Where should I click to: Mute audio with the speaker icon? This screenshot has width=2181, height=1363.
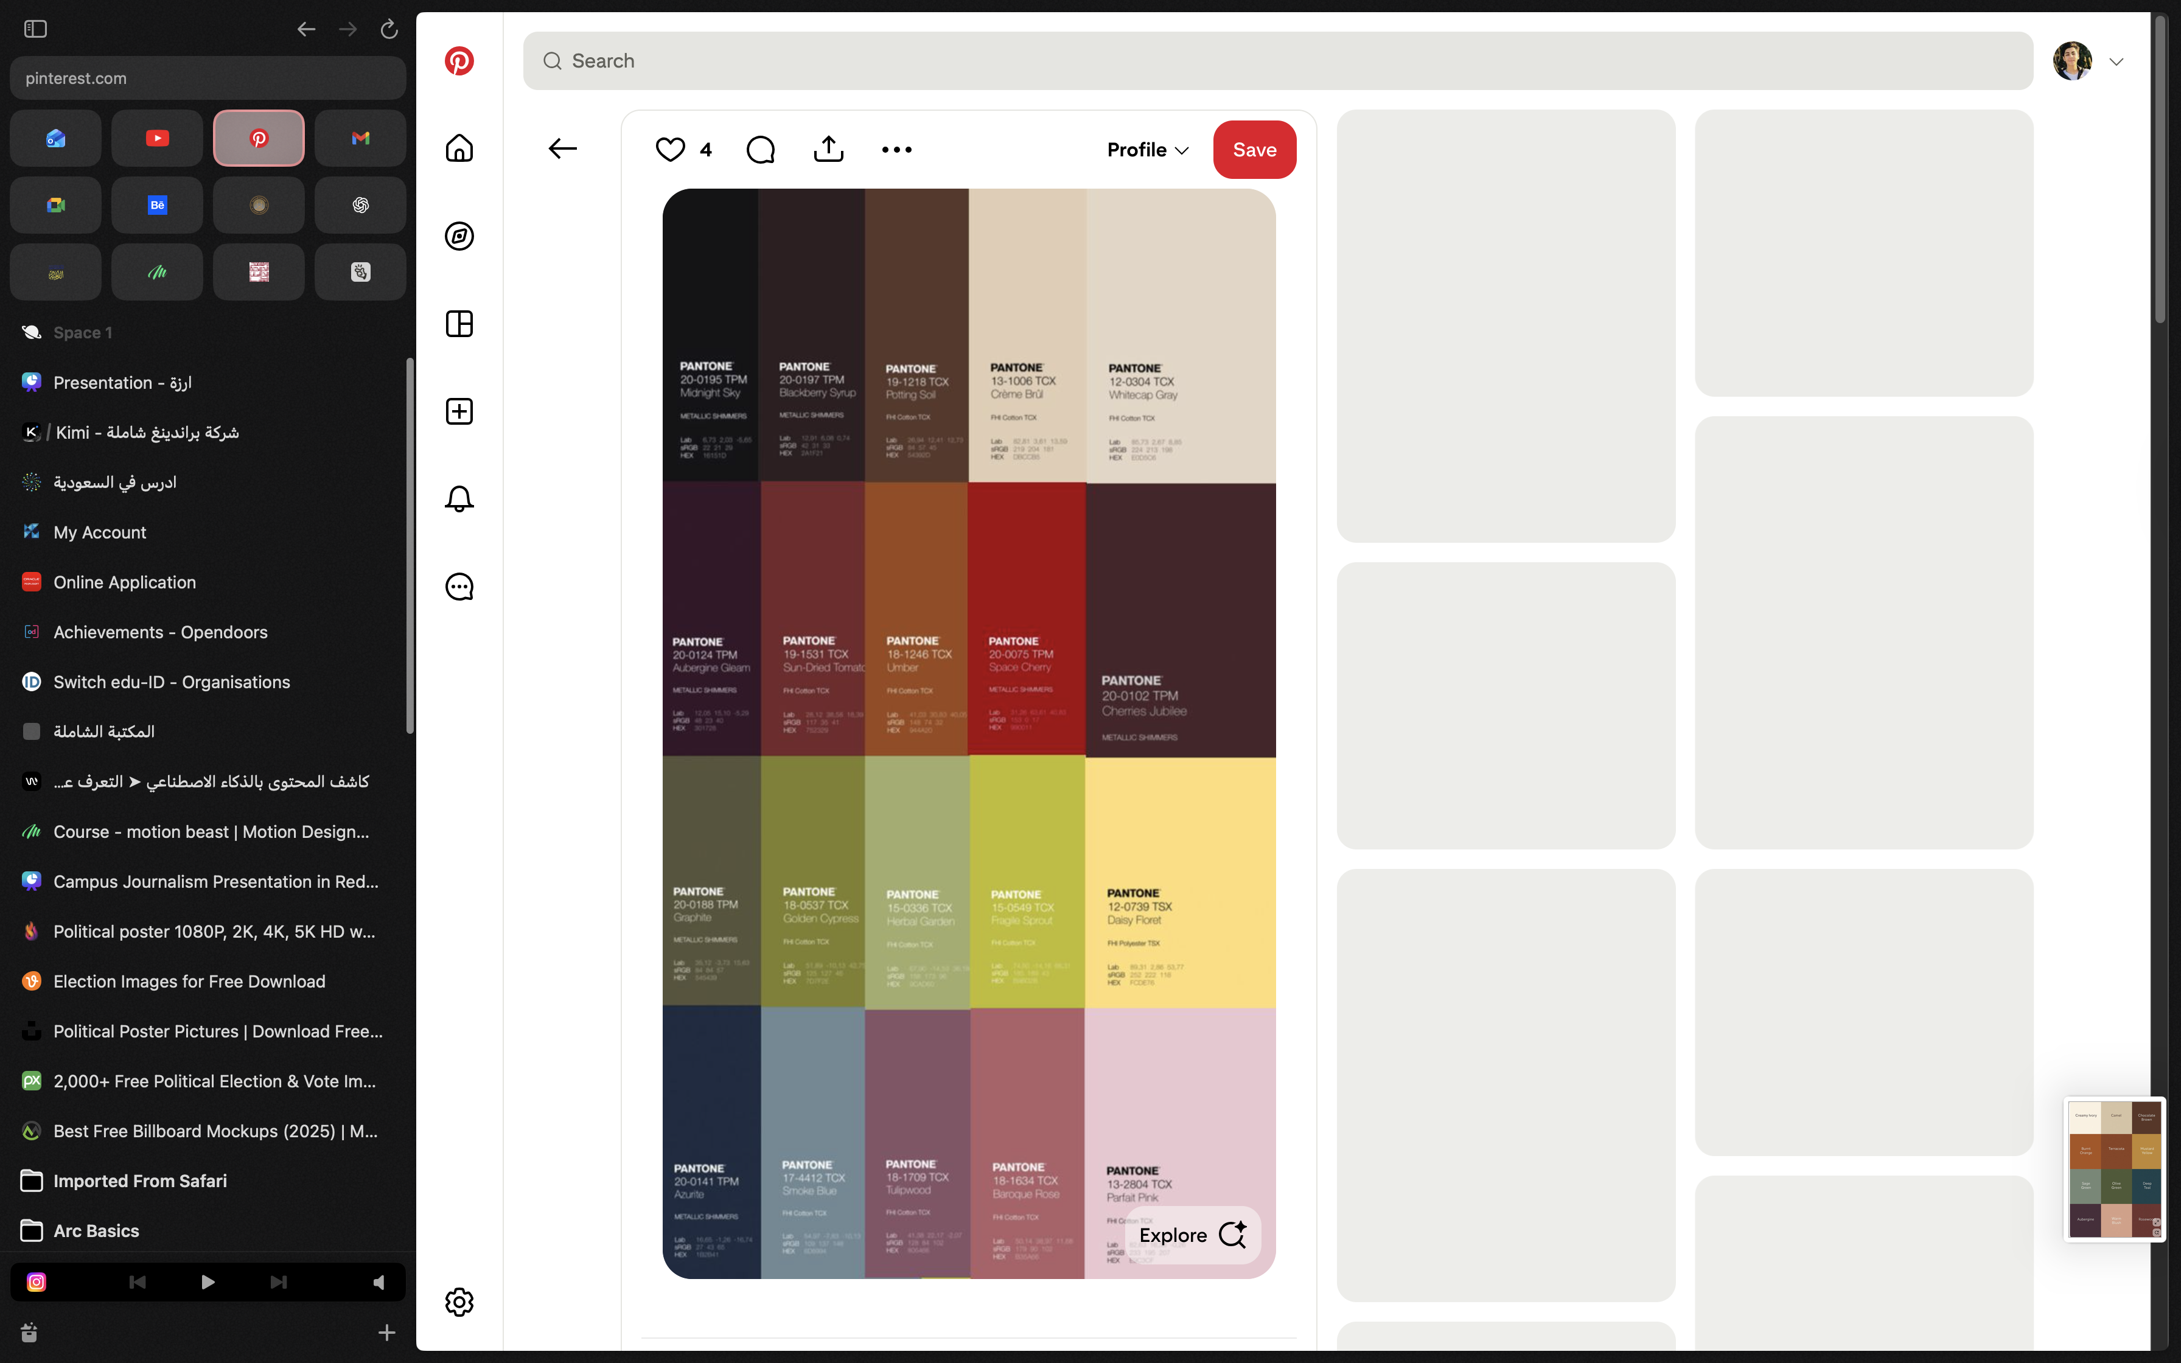point(379,1282)
